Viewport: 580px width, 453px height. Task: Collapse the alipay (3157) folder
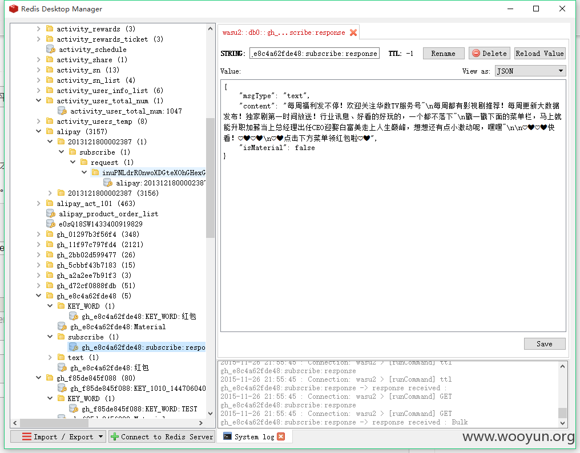[38, 131]
